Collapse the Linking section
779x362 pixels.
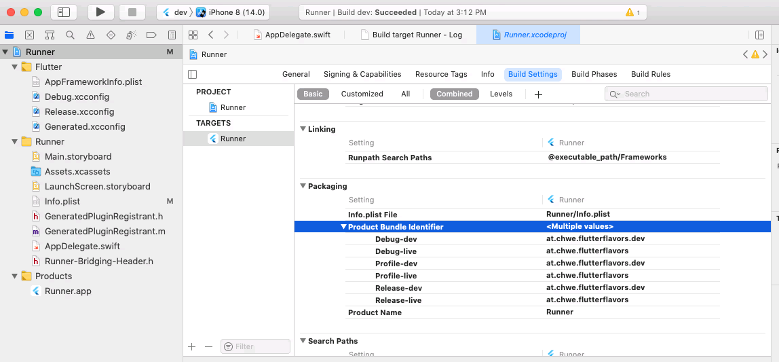pos(303,129)
